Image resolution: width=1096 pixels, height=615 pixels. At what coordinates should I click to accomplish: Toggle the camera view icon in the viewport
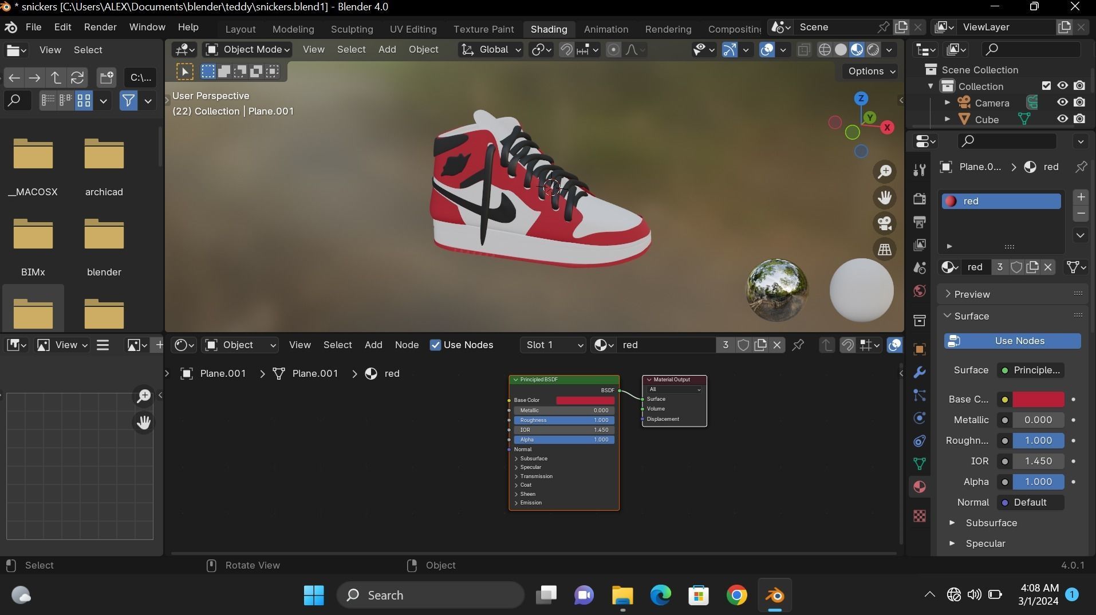click(885, 223)
